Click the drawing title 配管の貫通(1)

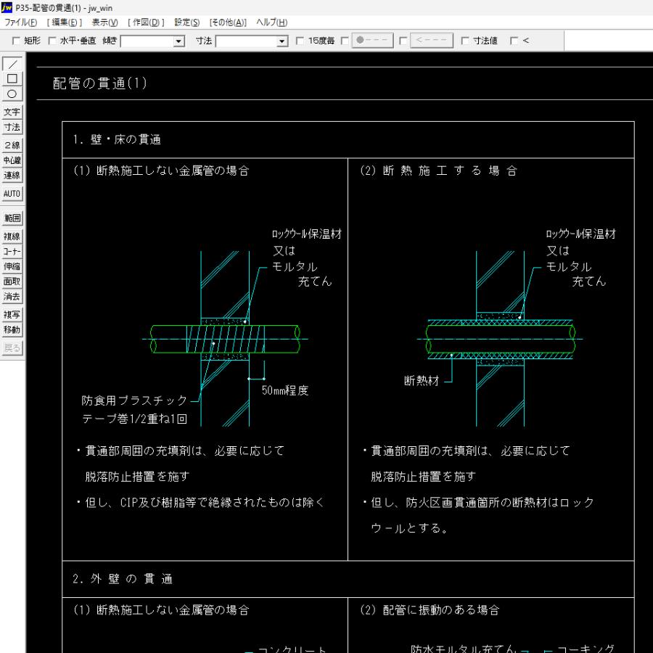pos(100,83)
